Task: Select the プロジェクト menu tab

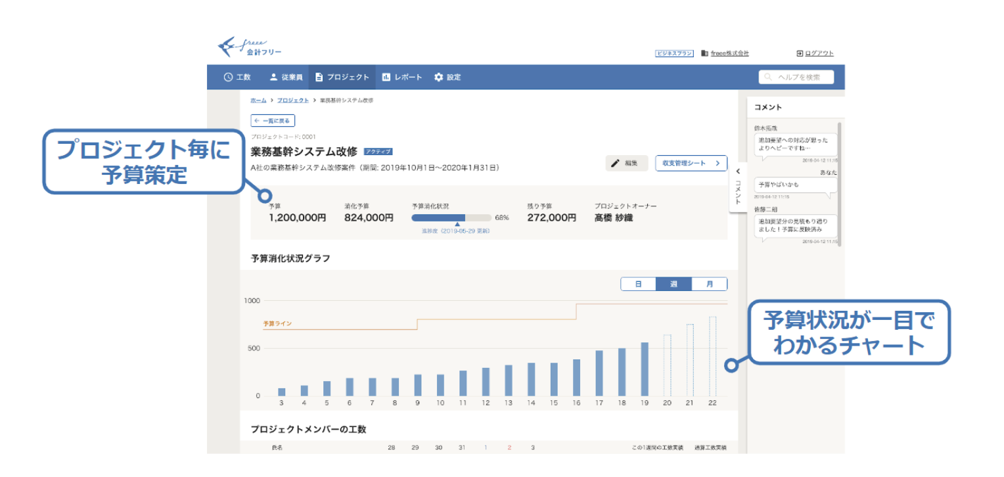Action: point(342,77)
